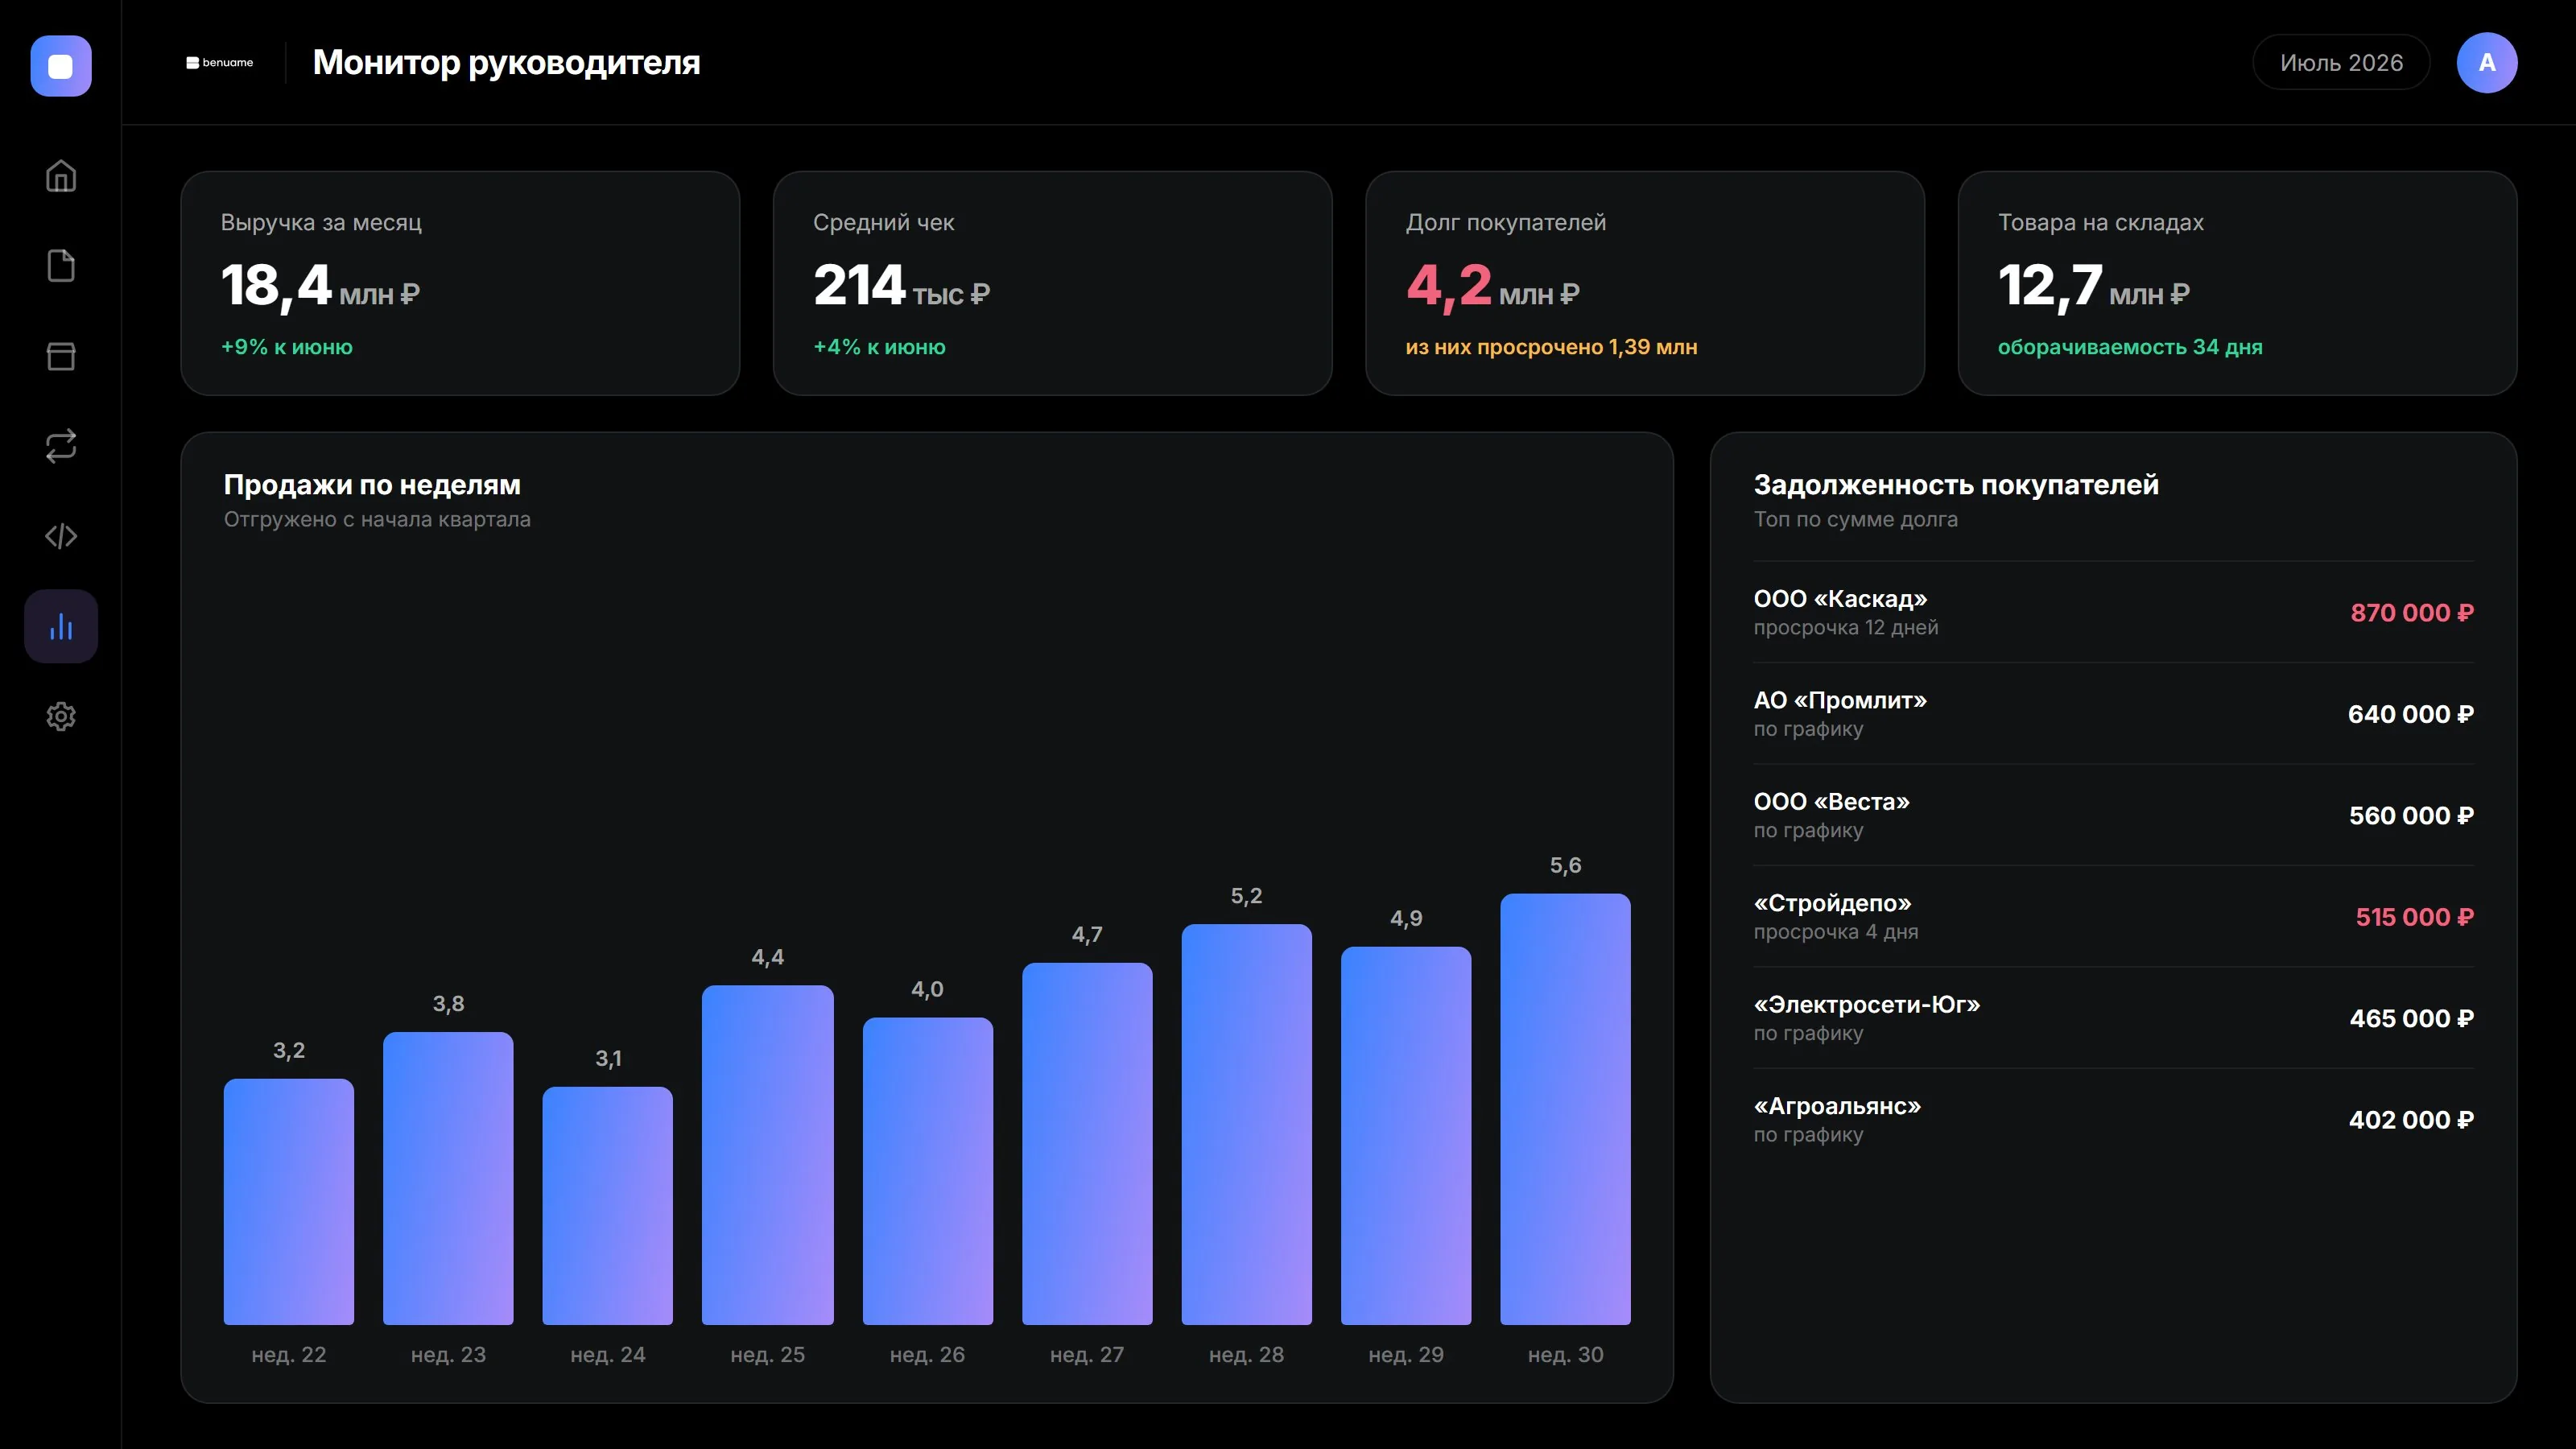Select the bar for нед. 25
Screen dimensions: 2576x1449
pos(768,1155)
